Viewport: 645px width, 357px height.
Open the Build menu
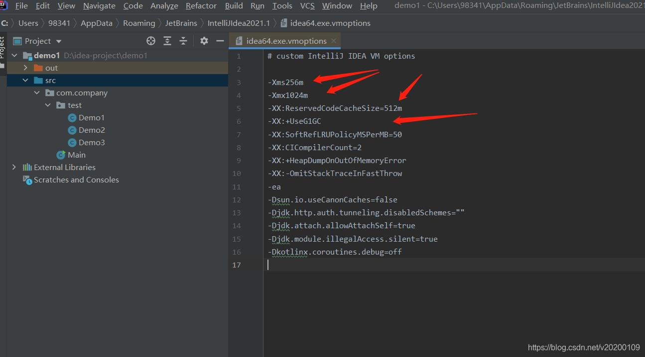click(234, 6)
